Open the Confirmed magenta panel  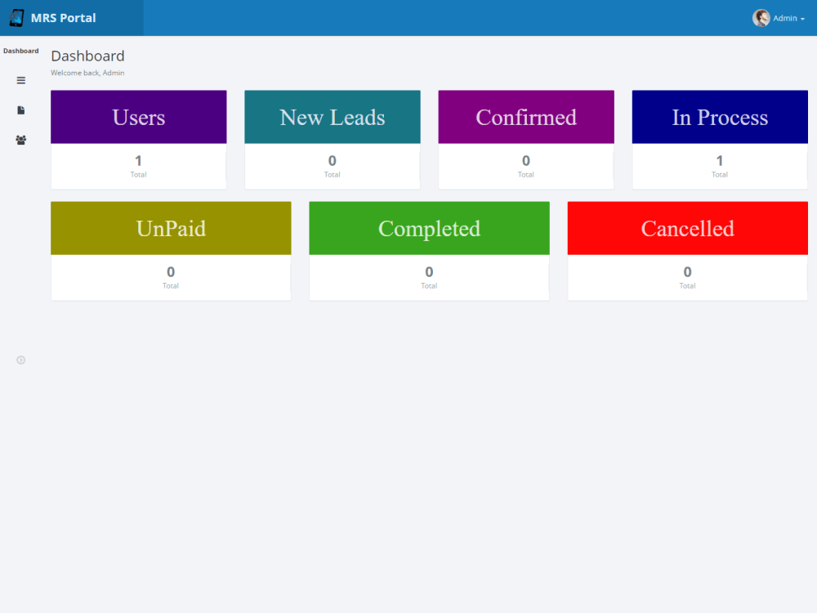(525, 117)
